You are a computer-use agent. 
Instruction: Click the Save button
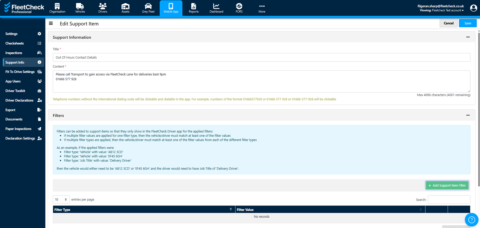pos(467,23)
